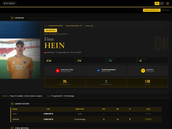Click the 2 clean sheets stat
Image resolution: width=172 pixels, height=129 pixels.
(x=106, y=82)
